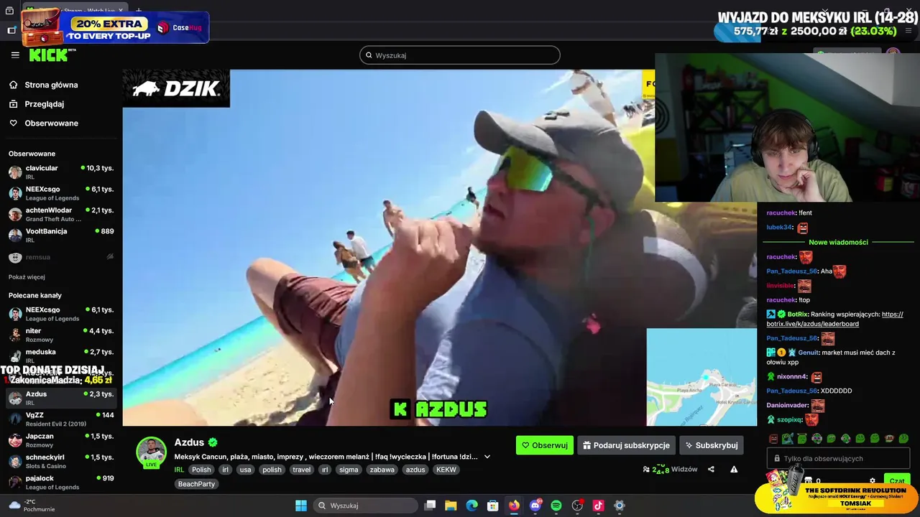Viewport: 920px width, 517px height.
Task: Open Spotify from taskbar
Action: click(x=556, y=506)
